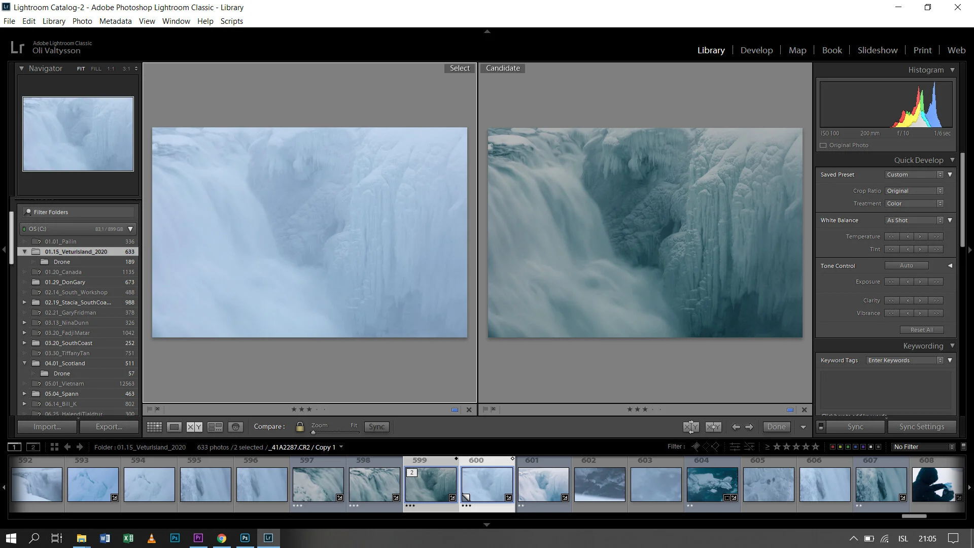Open the No Filter preset dropdown
The image size is (974, 548).
pyautogui.click(x=923, y=447)
